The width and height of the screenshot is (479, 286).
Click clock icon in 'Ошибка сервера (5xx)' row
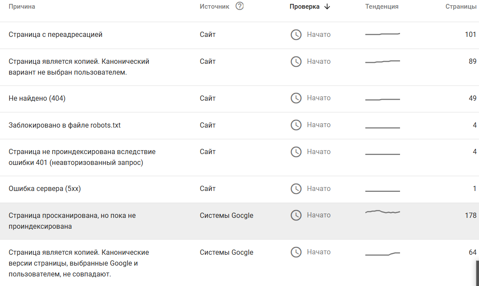coord(296,189)
